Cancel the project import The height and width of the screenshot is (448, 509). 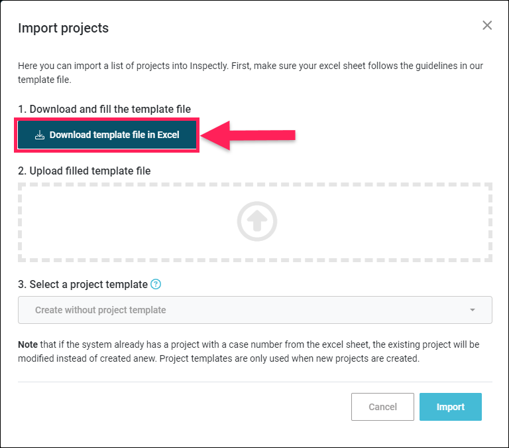[382, 407]
